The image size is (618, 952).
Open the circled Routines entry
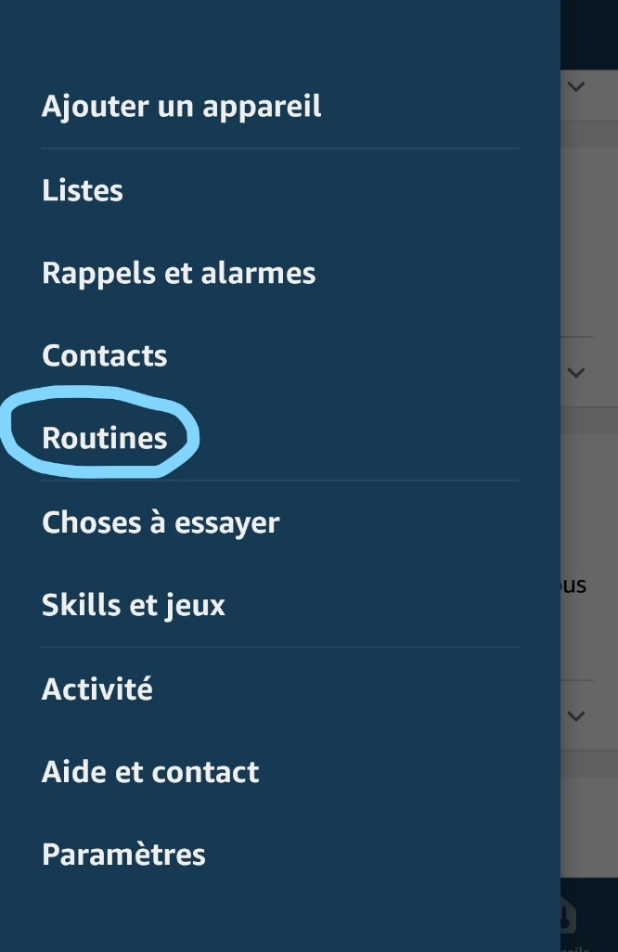pos(104,438)
